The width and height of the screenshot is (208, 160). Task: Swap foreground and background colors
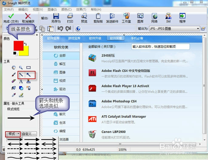[x=25, y=44]
